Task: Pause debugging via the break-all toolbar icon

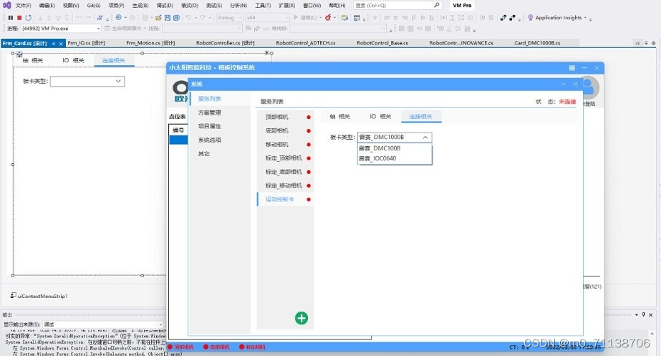Action: point(10,18)
